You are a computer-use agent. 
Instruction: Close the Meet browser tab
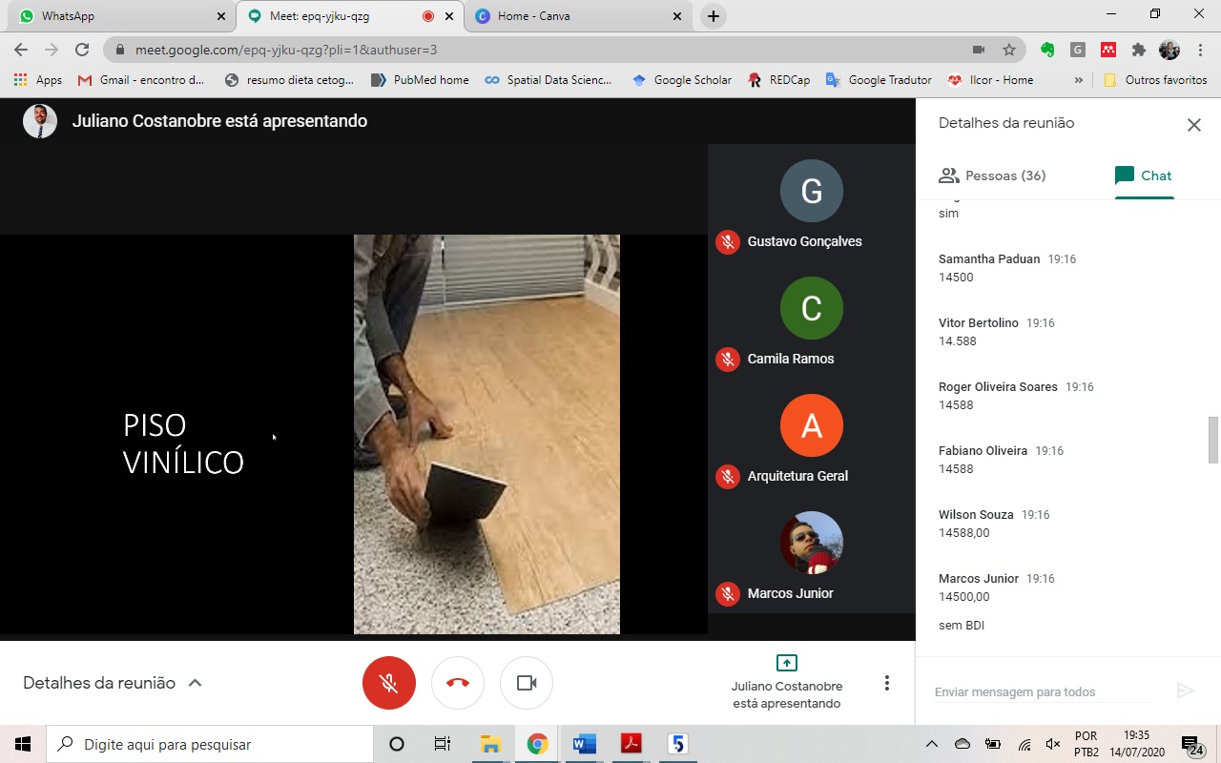coord(449,16)
